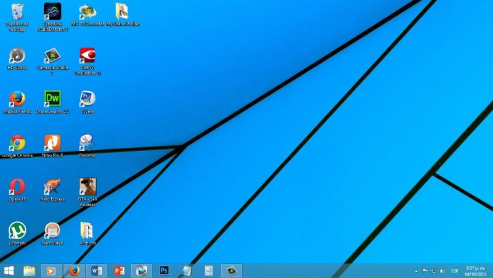Click the µTorrent desktop icon
The height and width of the screenshot is (278, 493).
tap(17, 230)
